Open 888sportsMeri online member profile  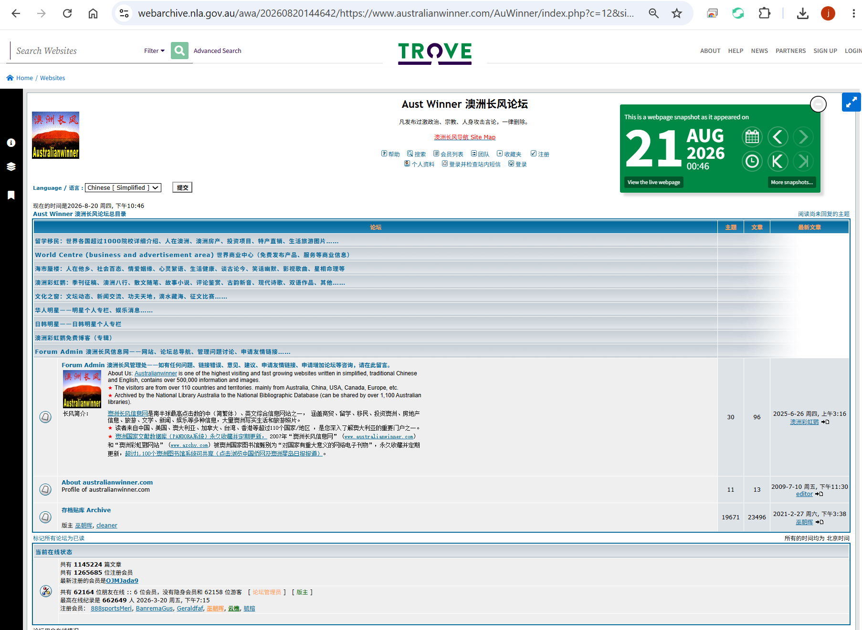[x=111, y=608]
